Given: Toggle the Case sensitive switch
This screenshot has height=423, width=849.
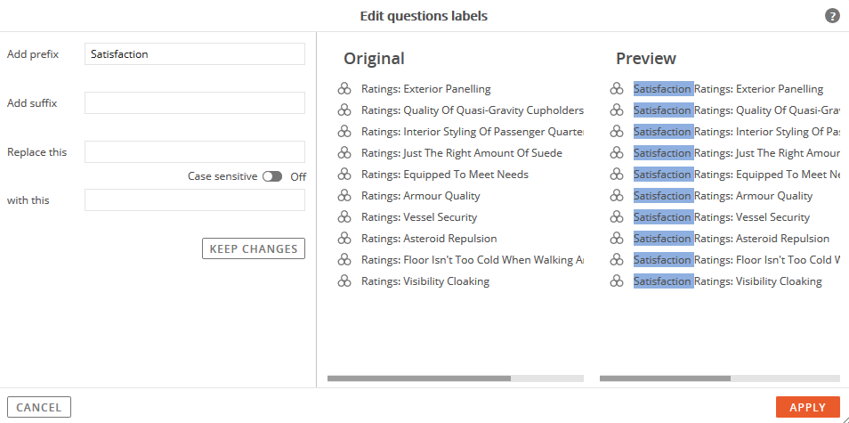Looking at the screenshot, I should (272, 176).
